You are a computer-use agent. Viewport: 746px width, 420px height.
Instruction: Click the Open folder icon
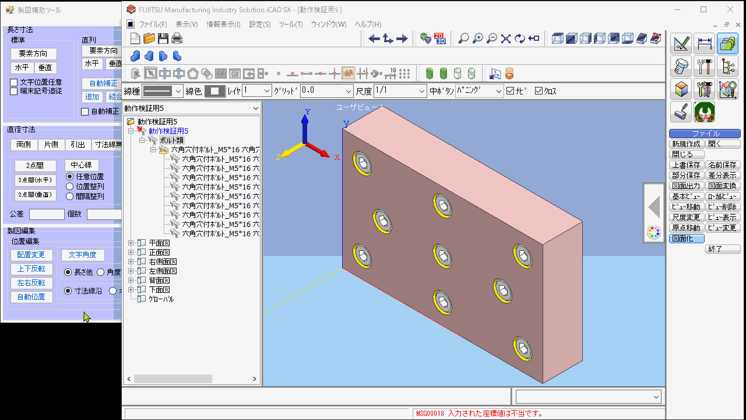pyautogui.click(x=149, y=38)
